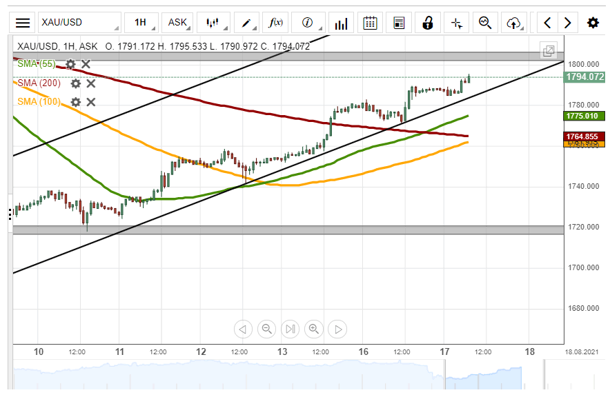Open the hamburger main menu
610x397 pixels.
click(23, 23)
